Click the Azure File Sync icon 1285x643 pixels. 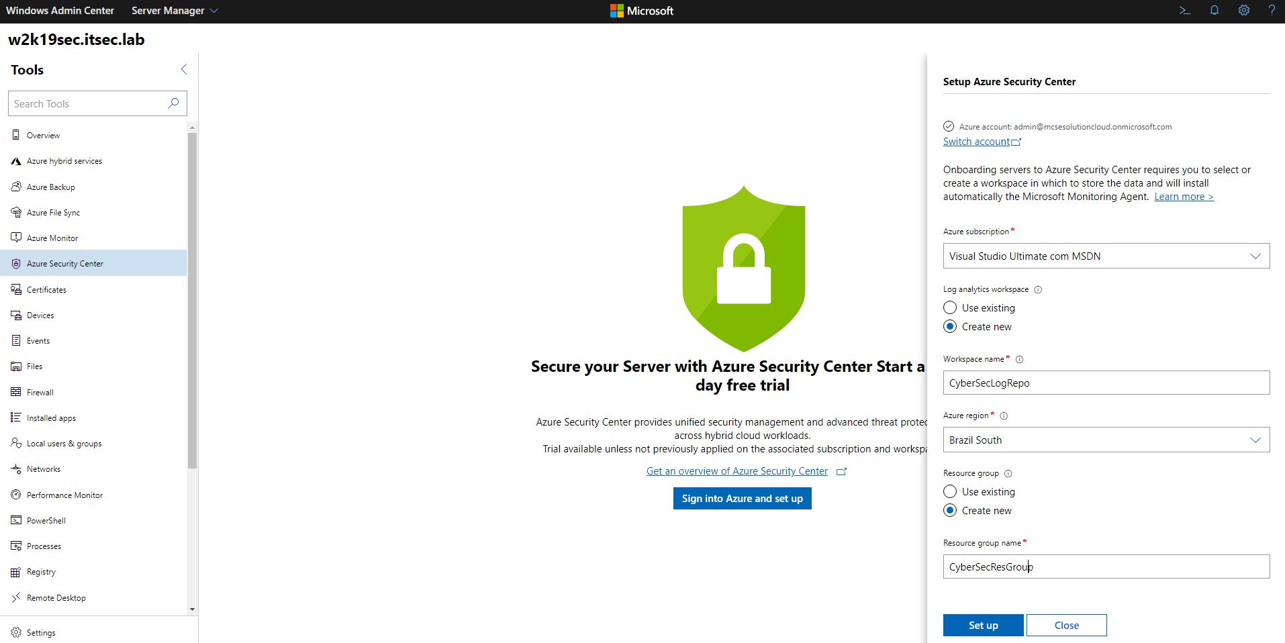point(16,212)
